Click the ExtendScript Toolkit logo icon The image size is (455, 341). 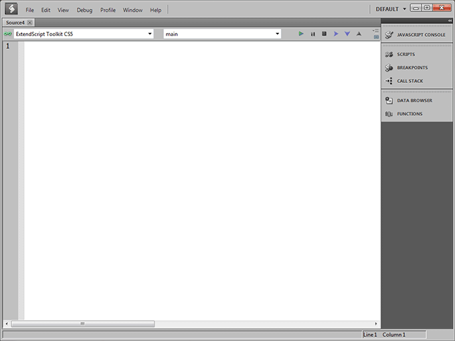(x=11, y=9)
